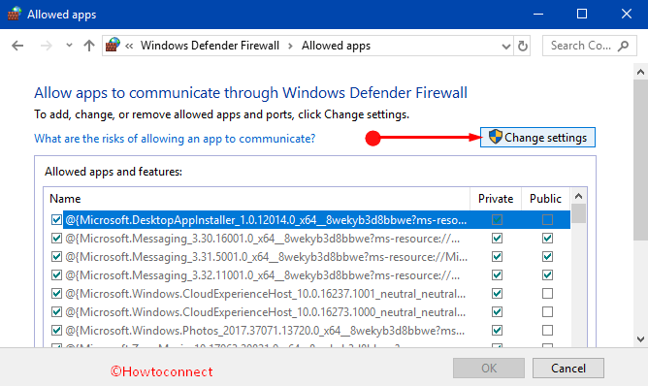Open breadcrumb chevron after Windows Defender Firewall
Image resolution: width=648 pixels, height=386 pixels.
[x=290, y=46]
